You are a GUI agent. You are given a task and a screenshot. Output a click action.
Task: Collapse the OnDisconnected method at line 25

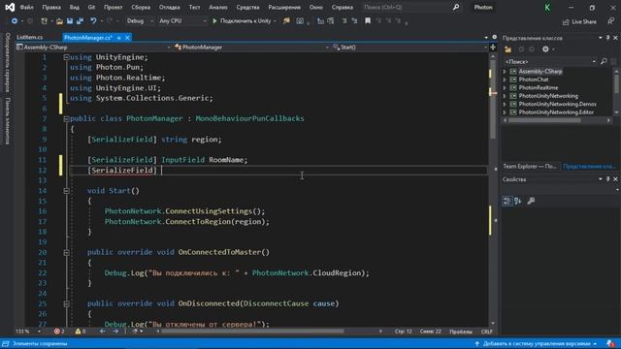(x=67, y=303)
